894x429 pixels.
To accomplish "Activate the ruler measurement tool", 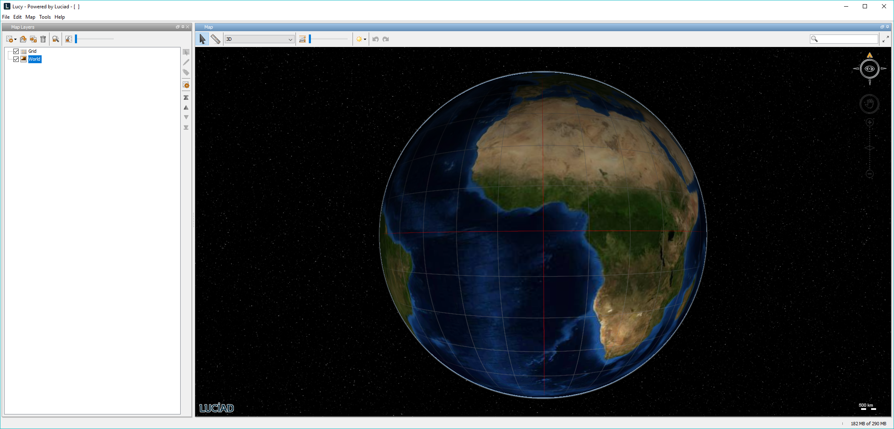I will click(x=216, y=39).
